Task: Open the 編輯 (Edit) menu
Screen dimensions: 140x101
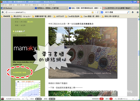Action: 12,5
